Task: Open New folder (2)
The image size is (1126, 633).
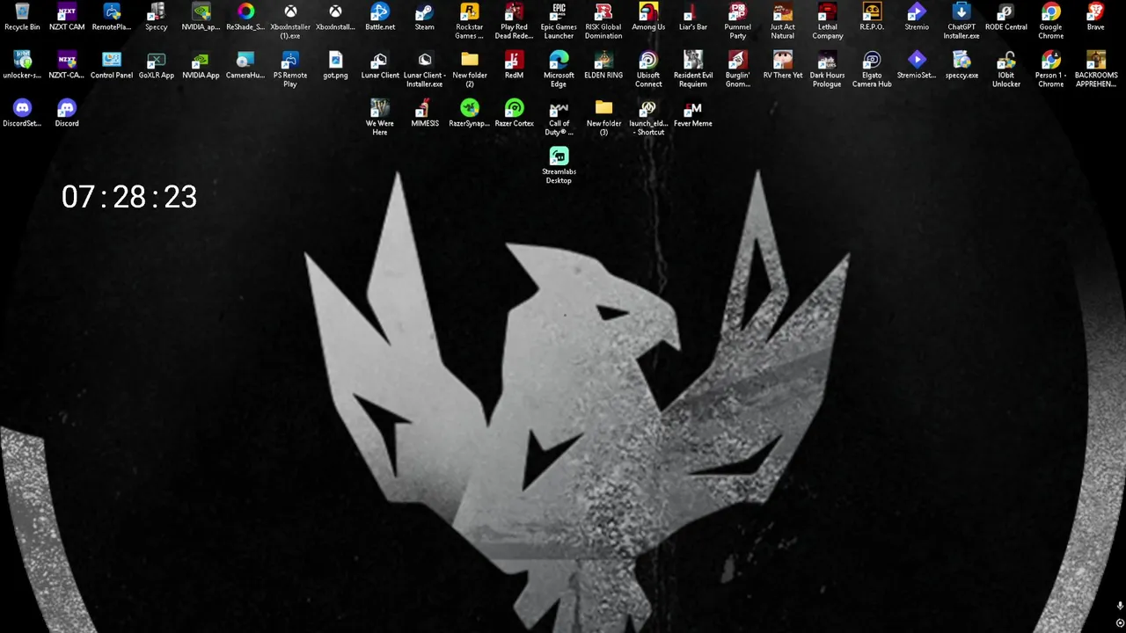Action: pos(470,69)
